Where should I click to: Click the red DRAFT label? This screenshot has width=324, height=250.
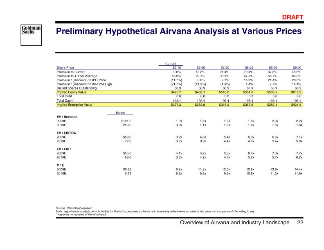tap(293, 17)
